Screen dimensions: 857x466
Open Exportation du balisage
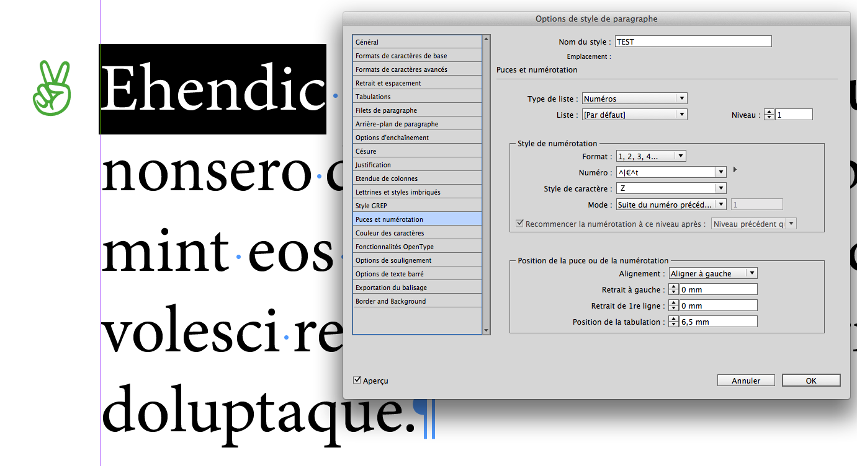(x=417, y=288)
